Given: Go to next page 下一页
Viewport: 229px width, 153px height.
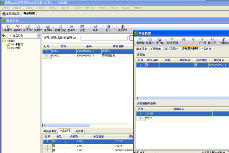Looking at the screenshot, I should click(x=202, y=41).
